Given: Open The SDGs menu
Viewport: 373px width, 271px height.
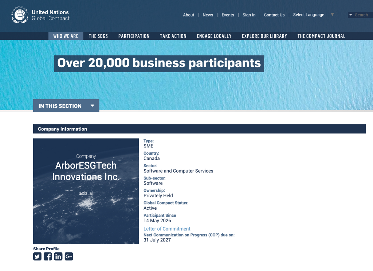Looking at the screenshot, I should click(x=98, y=36).
